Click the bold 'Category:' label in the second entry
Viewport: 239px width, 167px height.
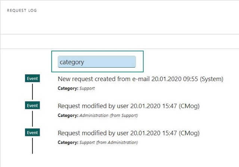[68, 115]
